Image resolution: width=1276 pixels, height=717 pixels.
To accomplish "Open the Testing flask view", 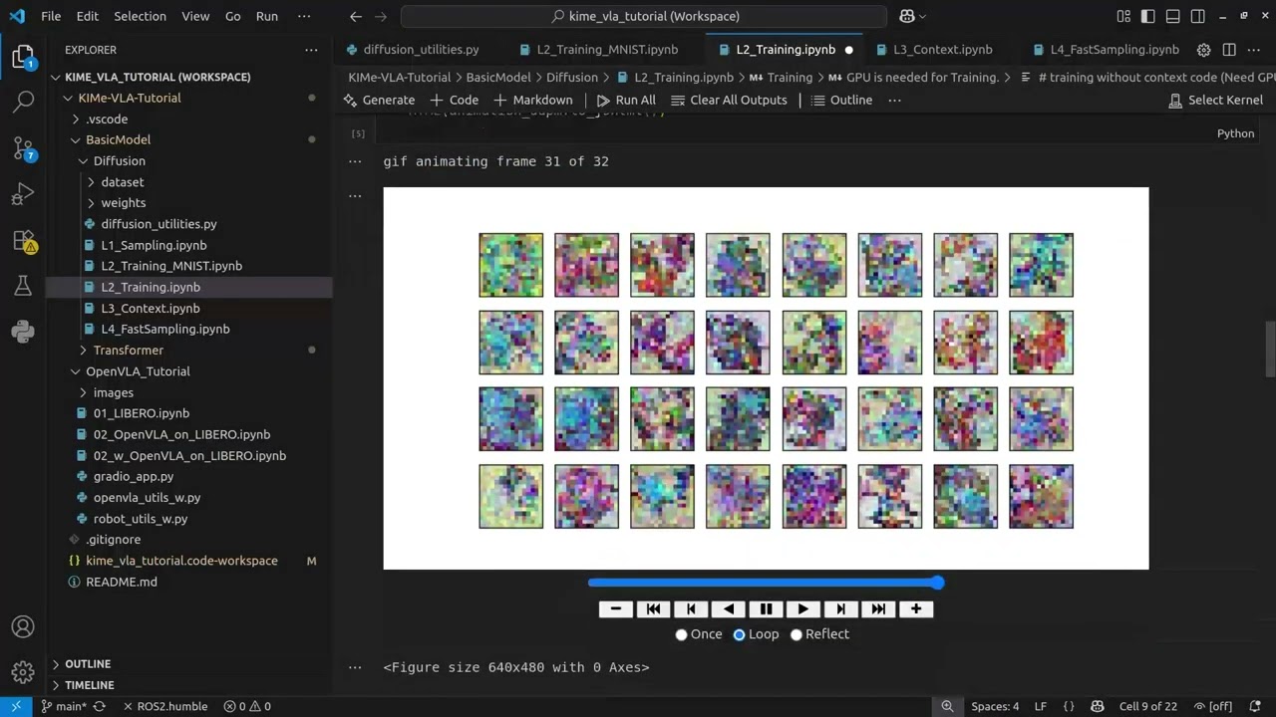I will tap(23, 286).
